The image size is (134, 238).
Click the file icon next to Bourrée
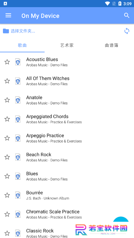pos(18,195)
